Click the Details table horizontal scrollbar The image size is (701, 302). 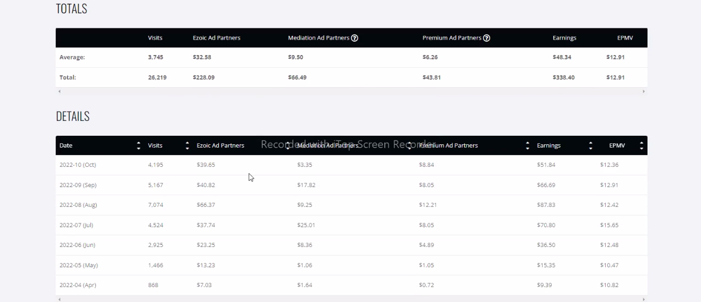(352, 299)
